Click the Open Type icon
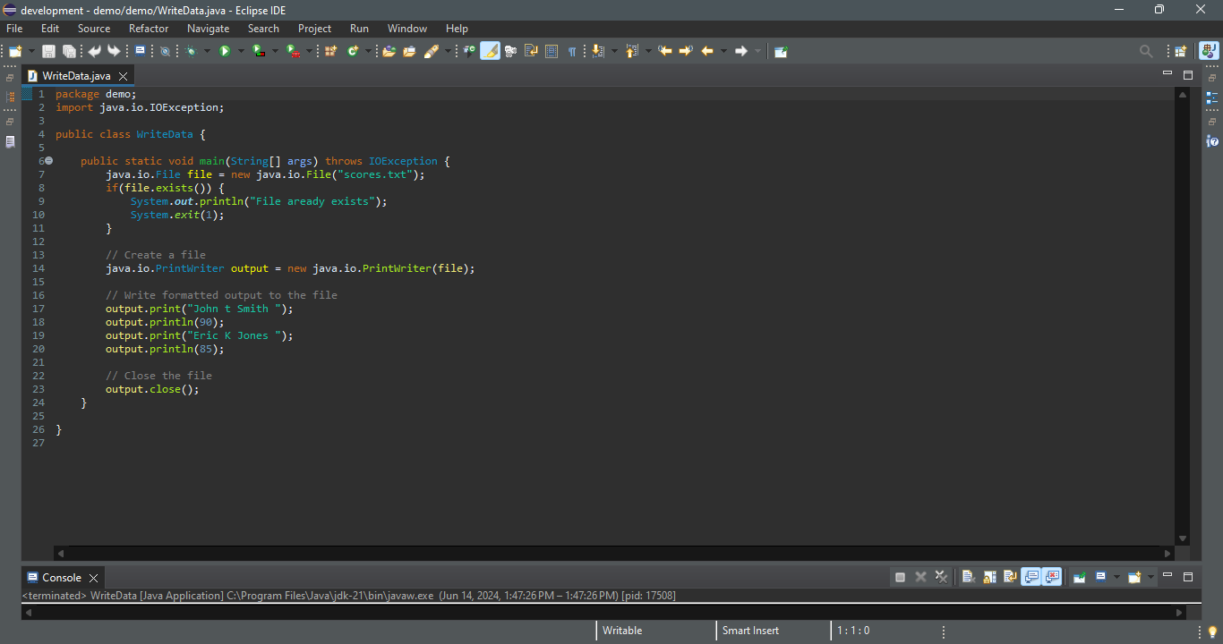 coord(389,51)
